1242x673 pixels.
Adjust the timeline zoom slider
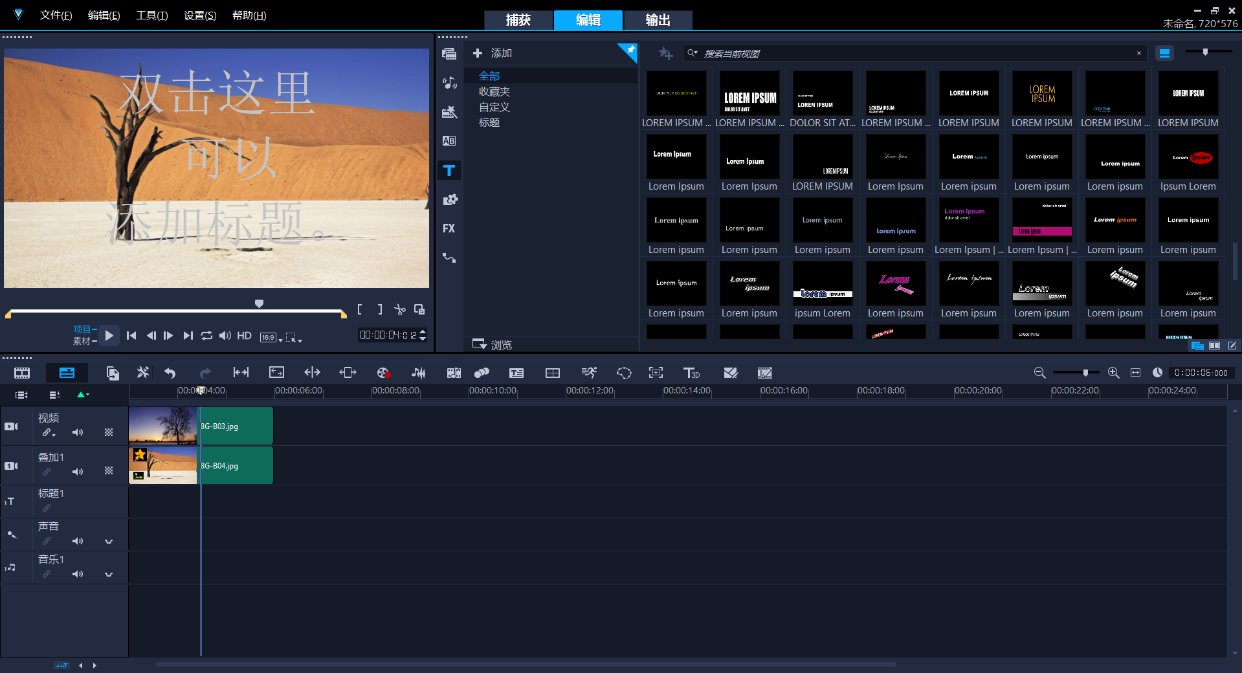click(1085, 372)
